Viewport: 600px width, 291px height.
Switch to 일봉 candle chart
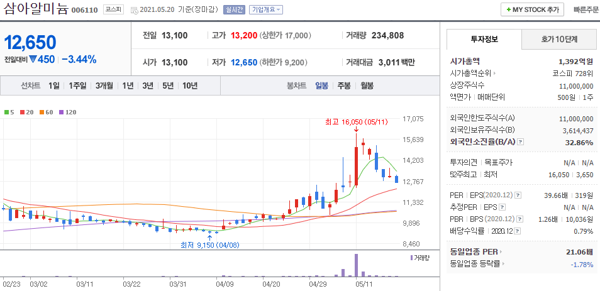[x=321, y=85]
